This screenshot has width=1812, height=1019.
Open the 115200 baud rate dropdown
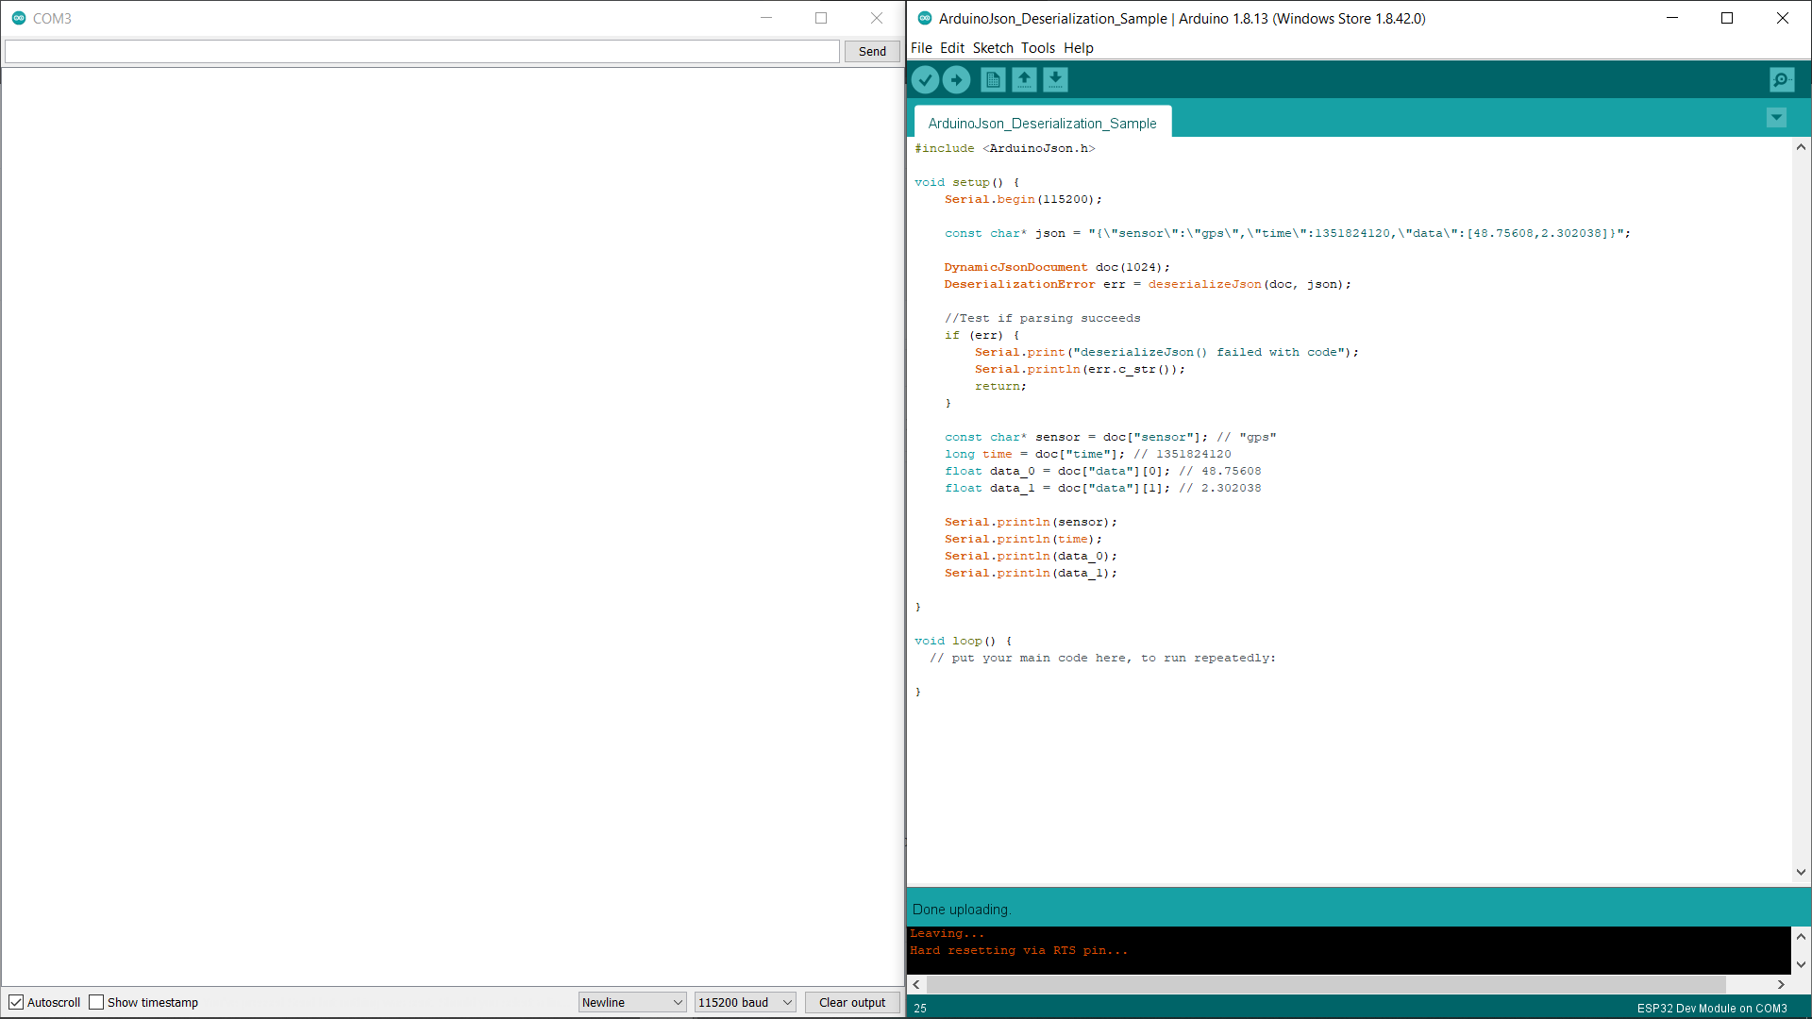coord(744,1002)
